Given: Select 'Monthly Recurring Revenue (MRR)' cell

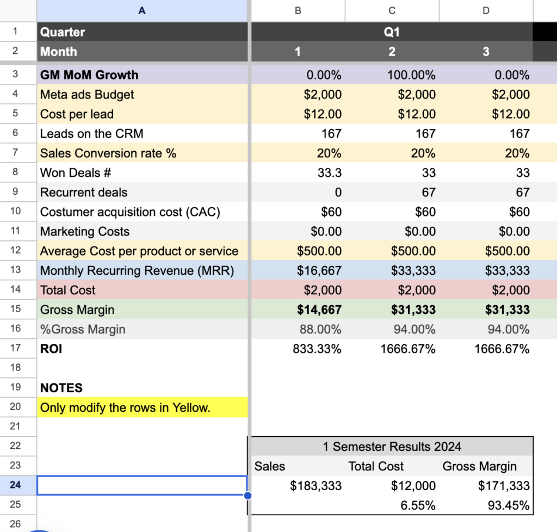Looking at the screenshot, I should coord(142,270).
